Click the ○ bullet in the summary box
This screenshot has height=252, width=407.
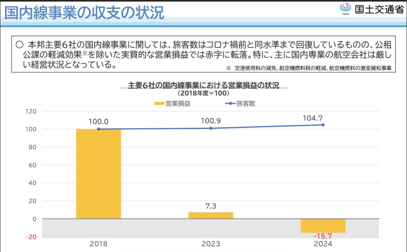click(x=19, y=44)
